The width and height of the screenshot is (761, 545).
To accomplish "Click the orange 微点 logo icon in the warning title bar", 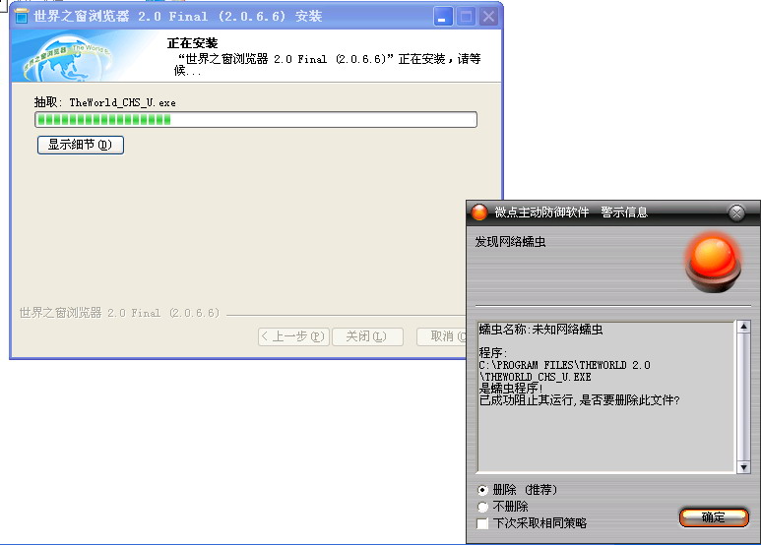I will click(479, 212).
